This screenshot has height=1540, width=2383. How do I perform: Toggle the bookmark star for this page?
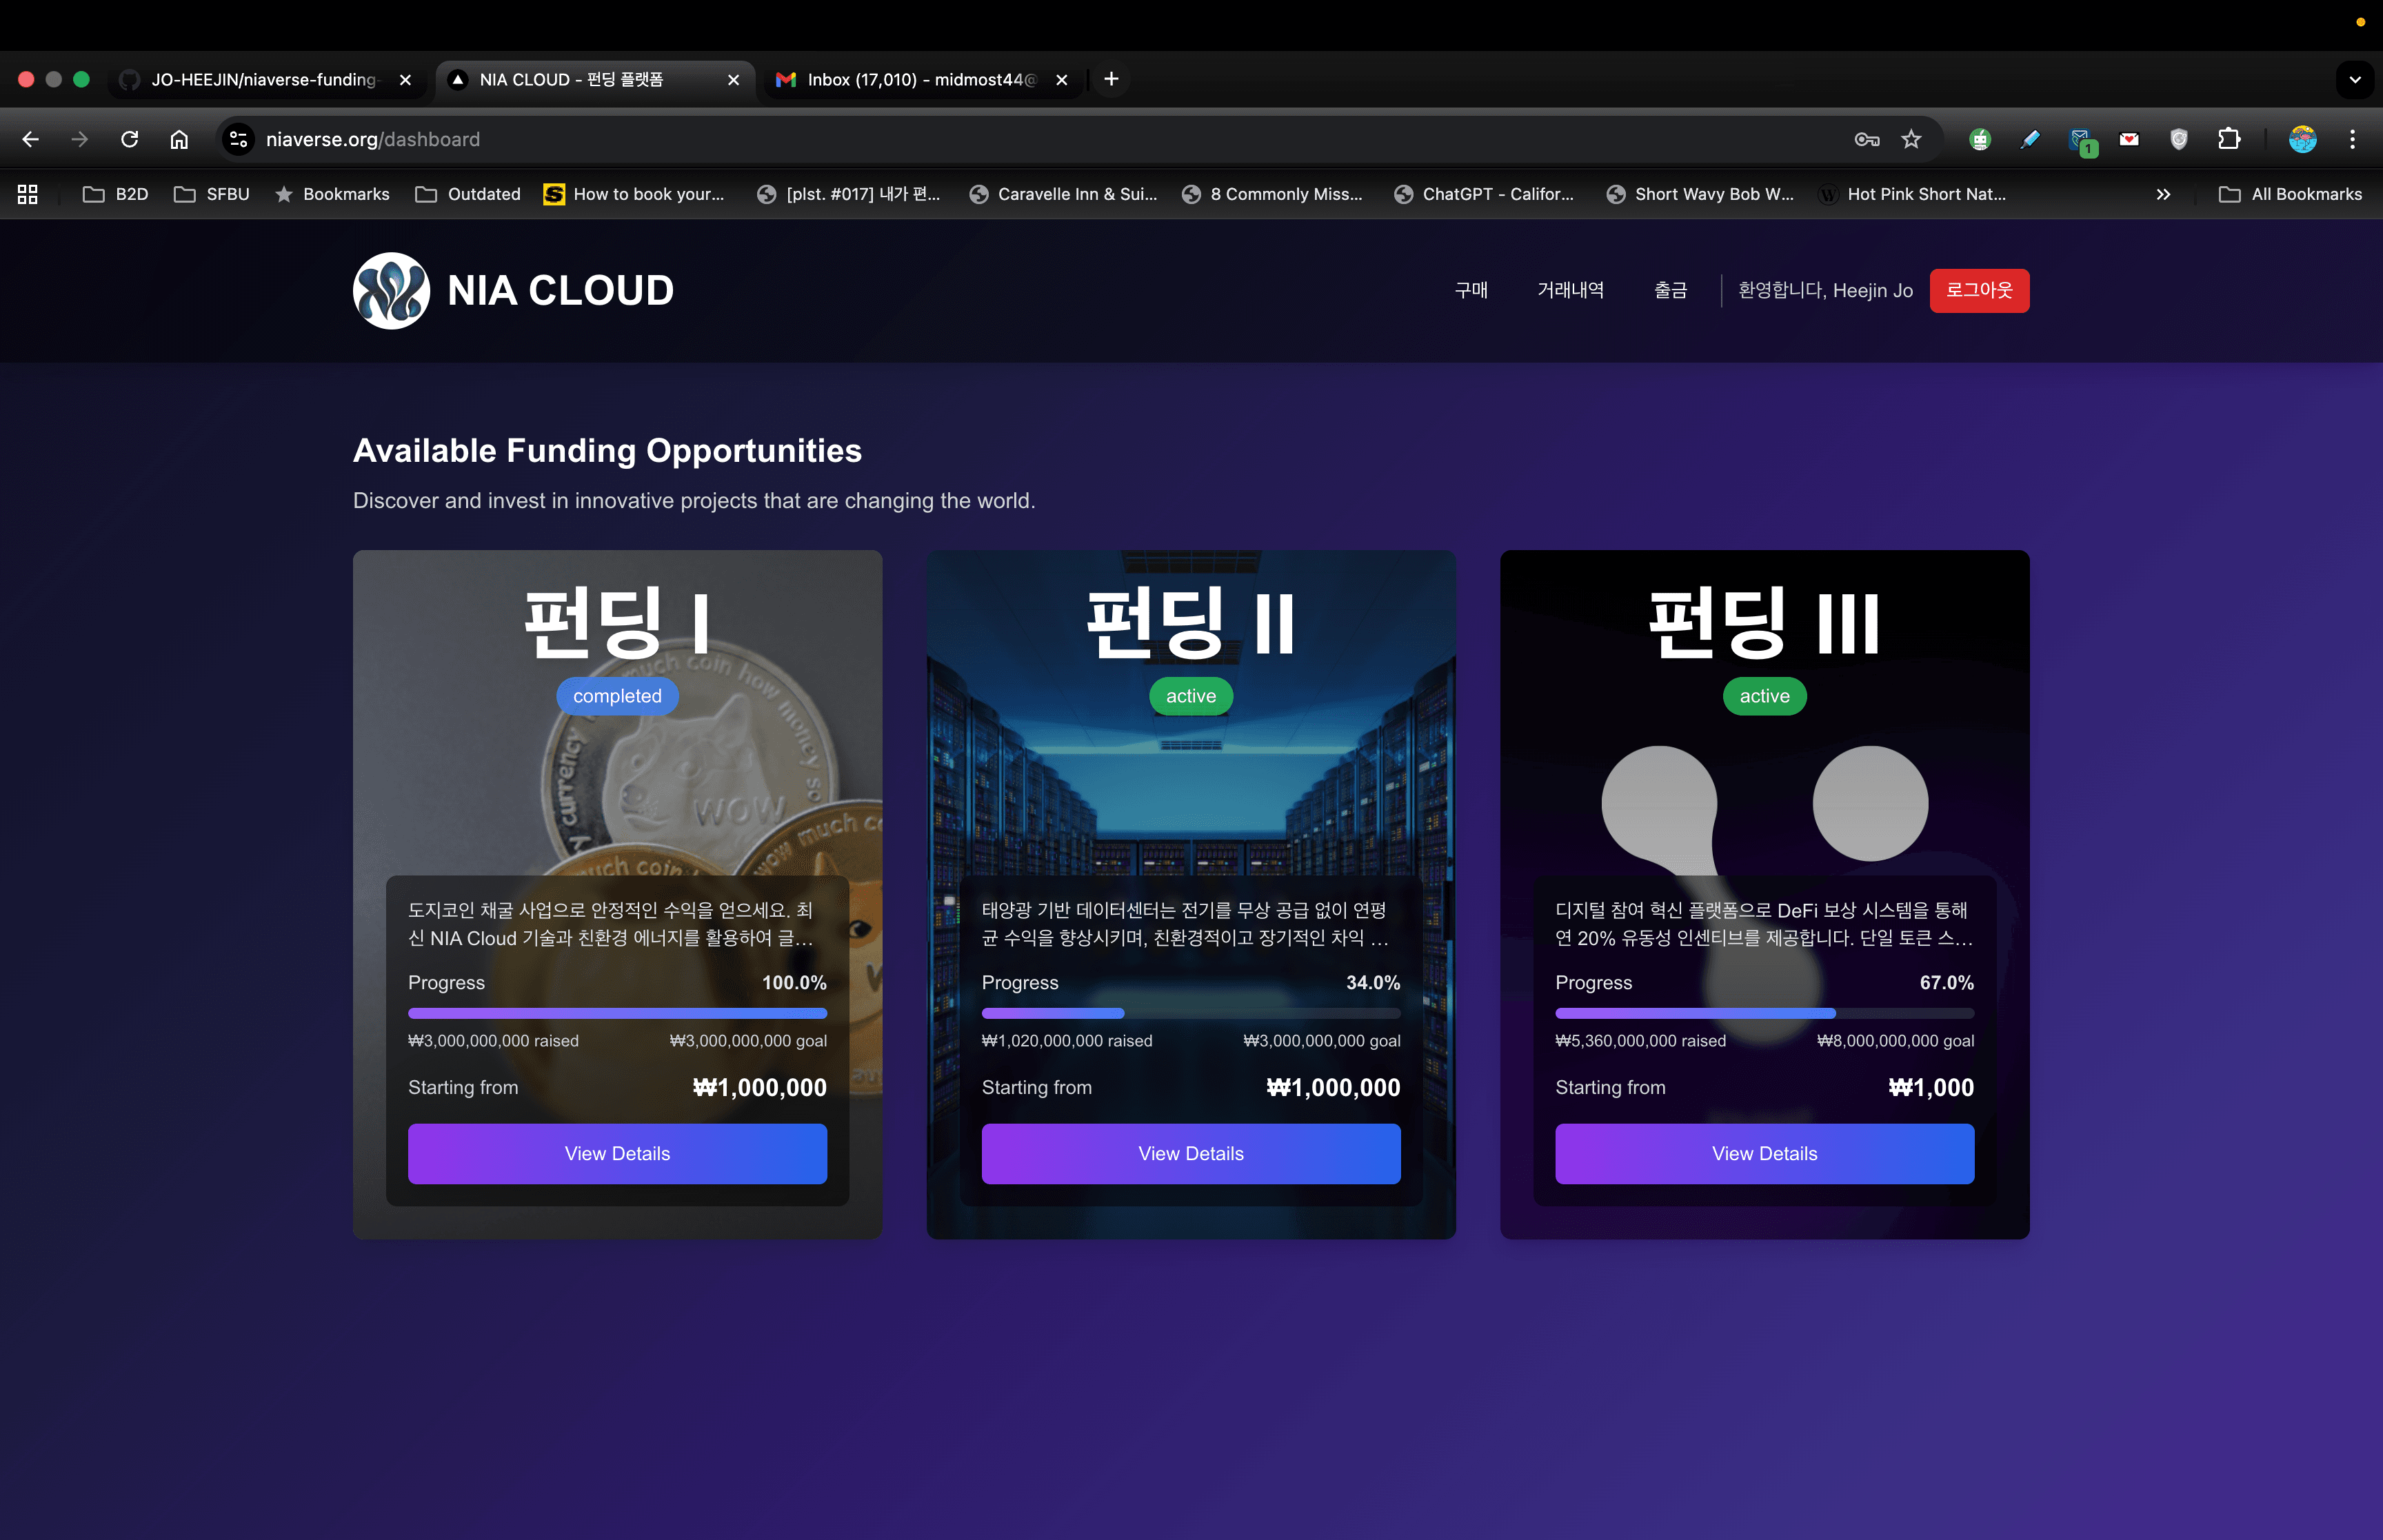pyautogui.click(x=1911, y=139)
